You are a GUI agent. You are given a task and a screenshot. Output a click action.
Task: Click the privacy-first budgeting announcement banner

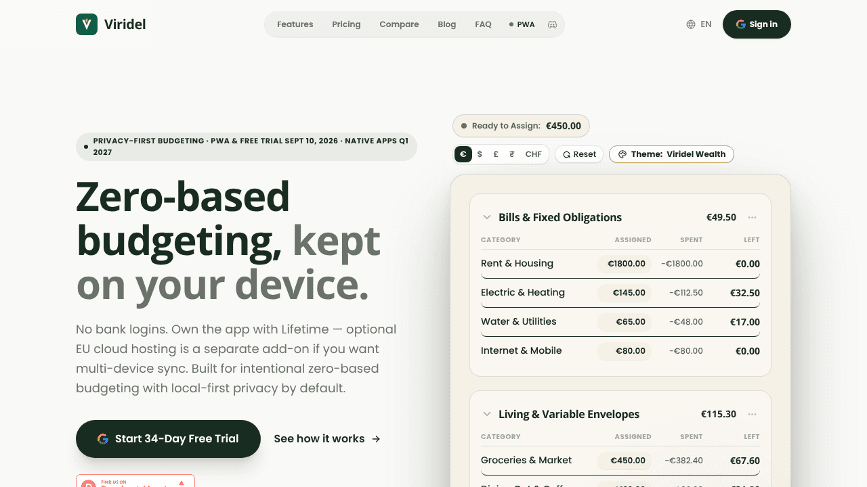point(247,147)
